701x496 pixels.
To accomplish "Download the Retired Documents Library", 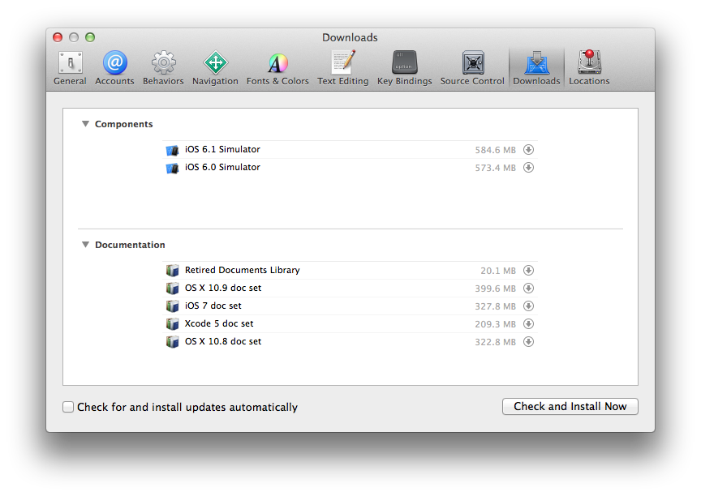I will click(x=528, y=270).
